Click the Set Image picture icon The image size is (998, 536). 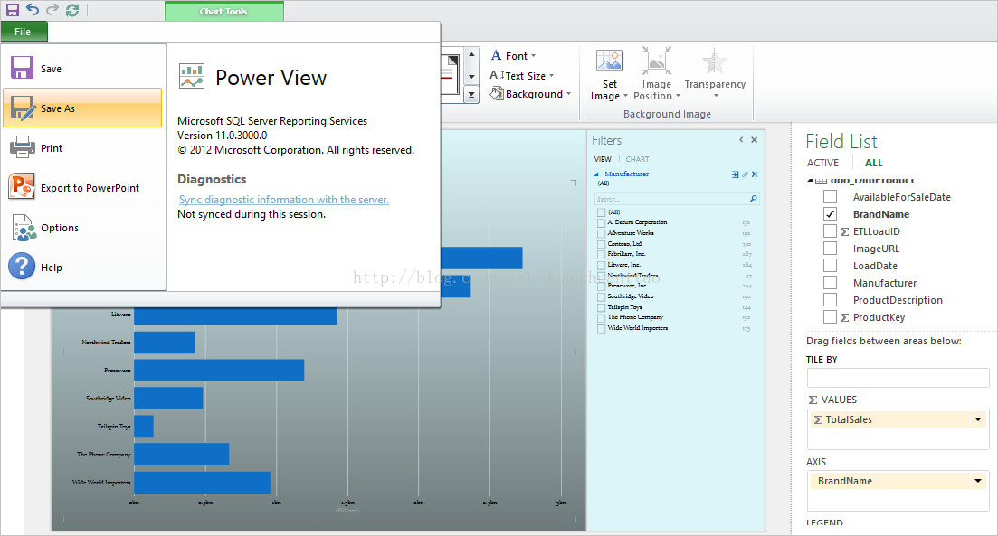[609, 61]
